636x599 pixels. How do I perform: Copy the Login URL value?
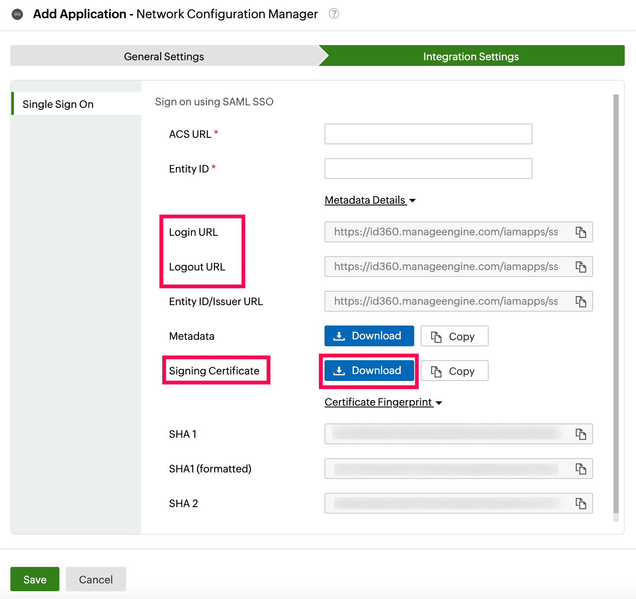click(x=581, y=232)
